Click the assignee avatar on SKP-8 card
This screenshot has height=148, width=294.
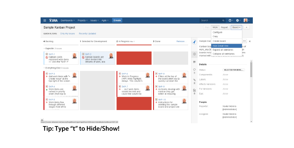(184, 75)
